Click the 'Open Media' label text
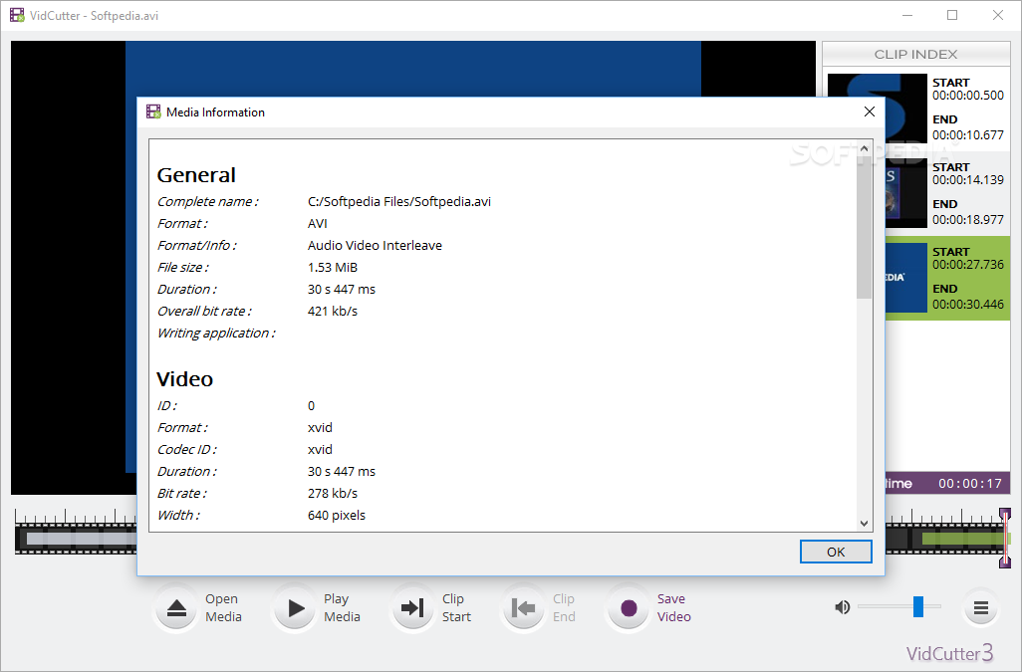Screen dimensions: 1022x672 [223, 607]
